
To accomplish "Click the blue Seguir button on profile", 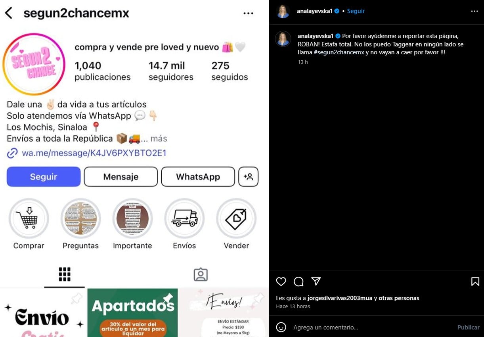I will (x=44, y=177).
